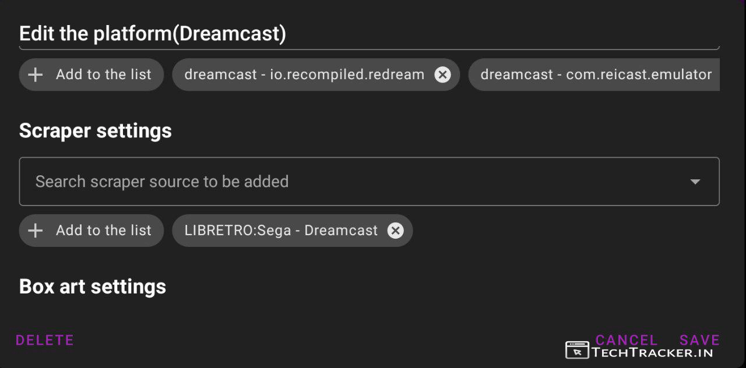Image resolution: width=746 pixels, height=368 pixels.
Task: Click the plus icon beside the redream chip
Action: (x=36, y=75)
